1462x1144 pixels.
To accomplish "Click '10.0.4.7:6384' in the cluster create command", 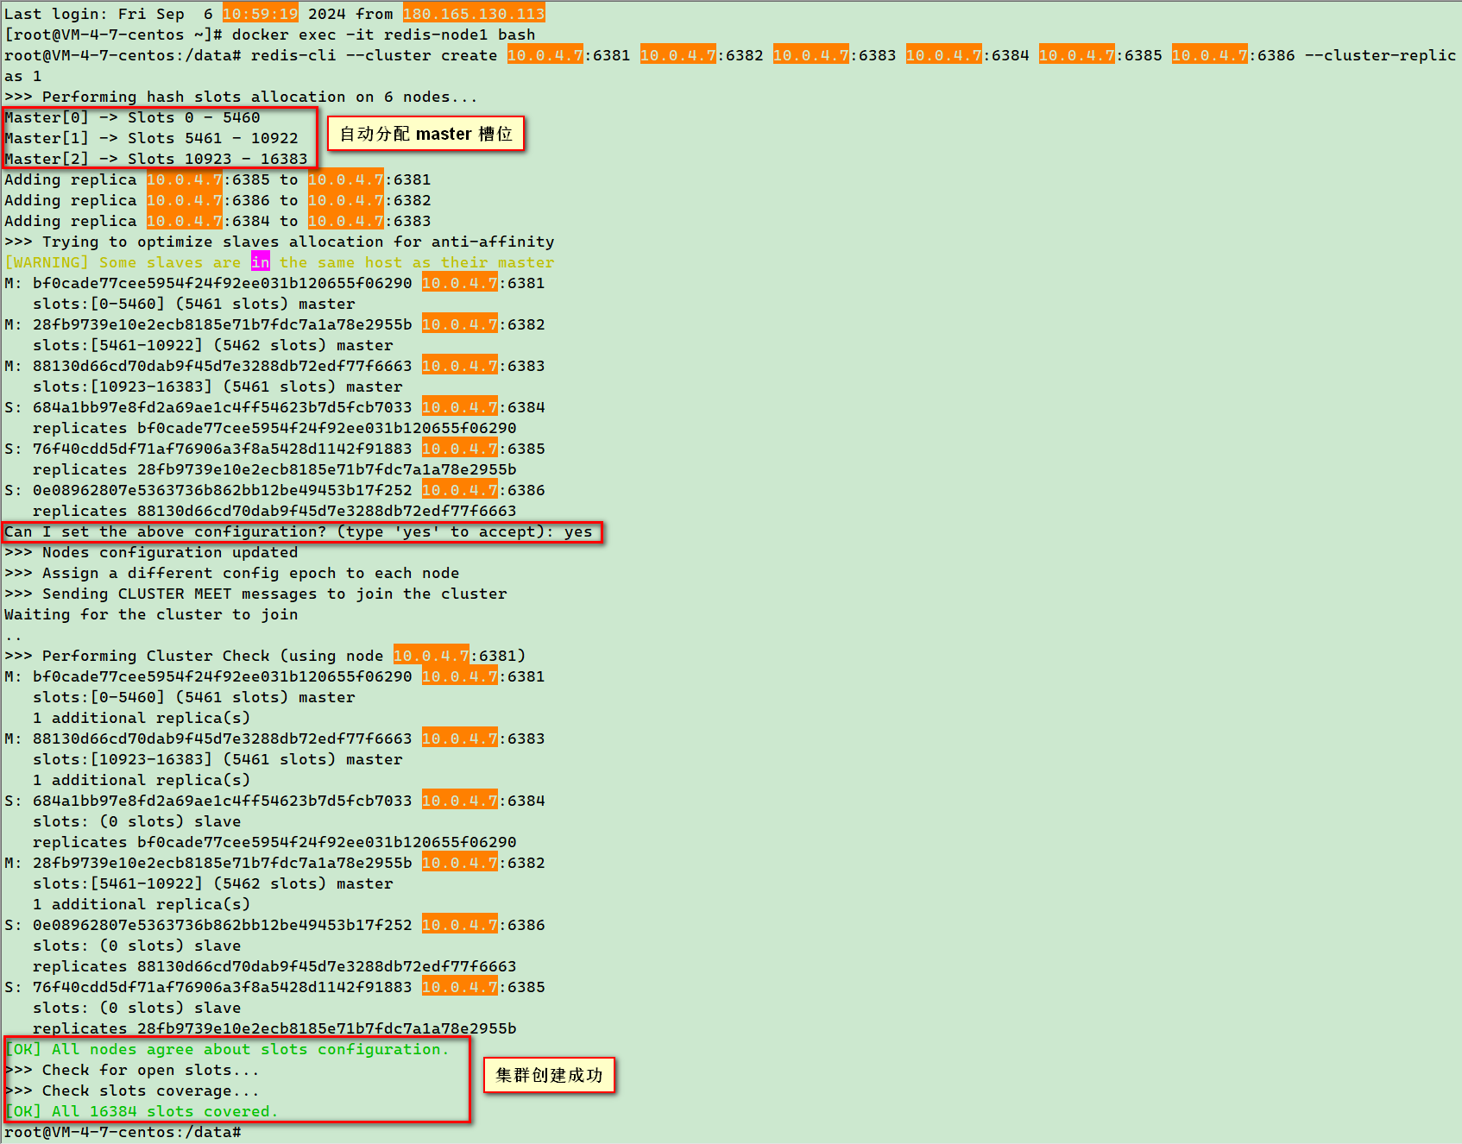I will (967, 55).
